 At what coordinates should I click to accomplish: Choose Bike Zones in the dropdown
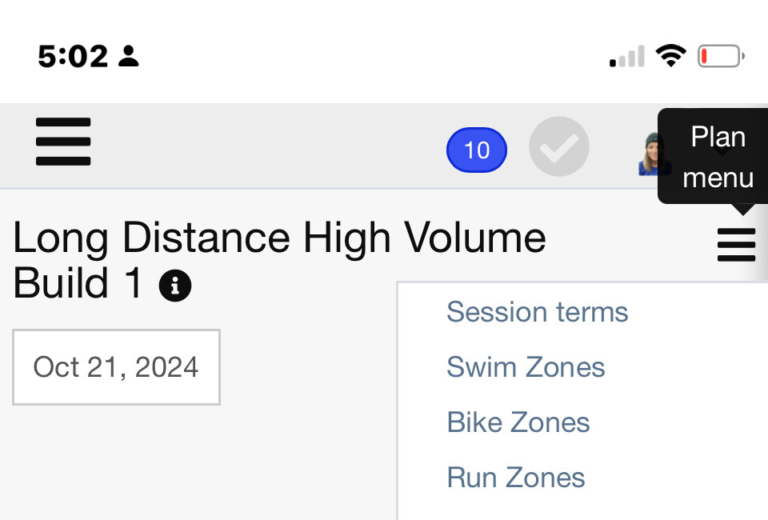pyautogui.click(x=518, y=422)
